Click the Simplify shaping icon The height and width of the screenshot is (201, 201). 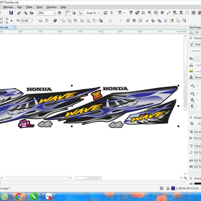(82, 21)
